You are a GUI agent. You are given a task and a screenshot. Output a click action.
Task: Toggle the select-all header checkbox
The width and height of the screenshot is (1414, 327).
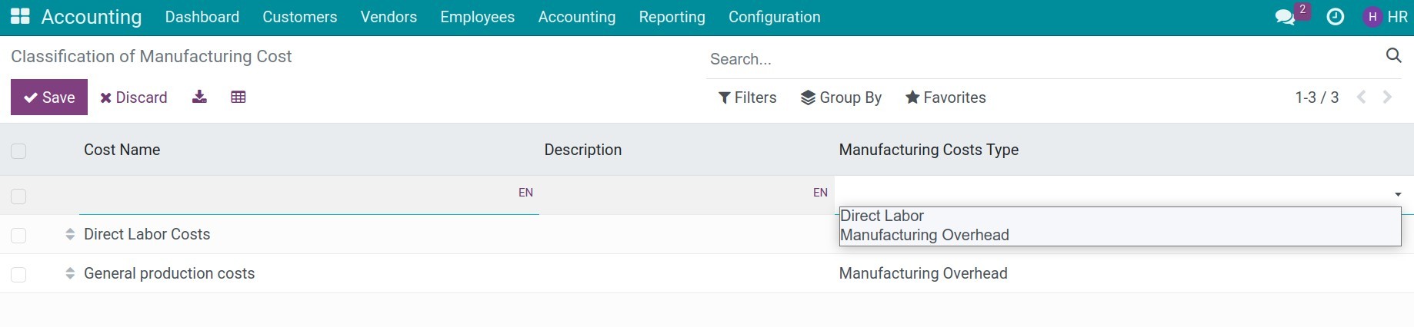click(x=18, y=151)
